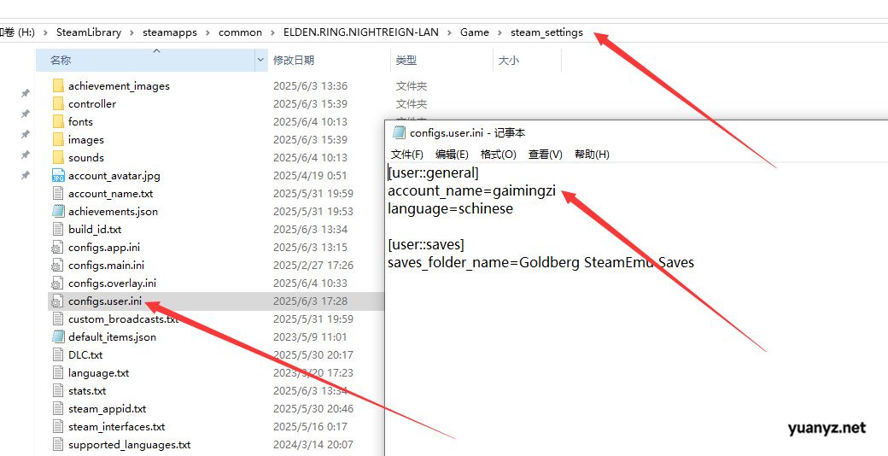Go to common in the address bar
This screenshot has width=888, height=456.
tap(240, 32)
